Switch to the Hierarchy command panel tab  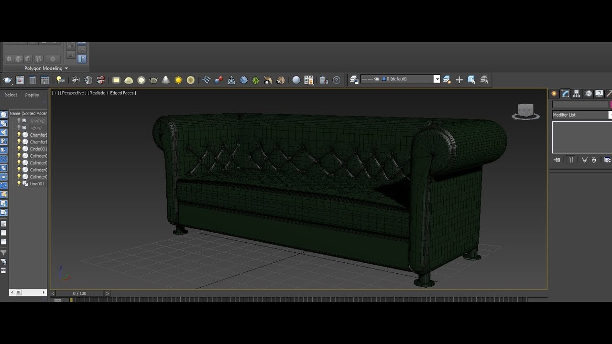[x=577, y=94]
